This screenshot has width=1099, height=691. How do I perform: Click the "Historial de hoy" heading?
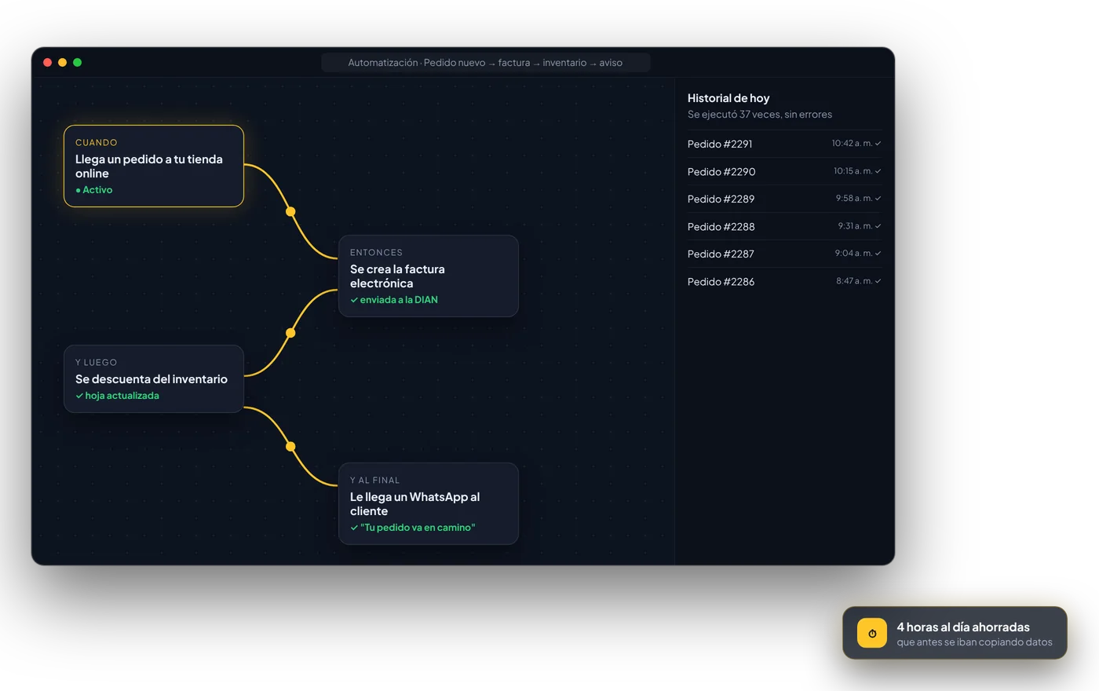tap(728, 98)
